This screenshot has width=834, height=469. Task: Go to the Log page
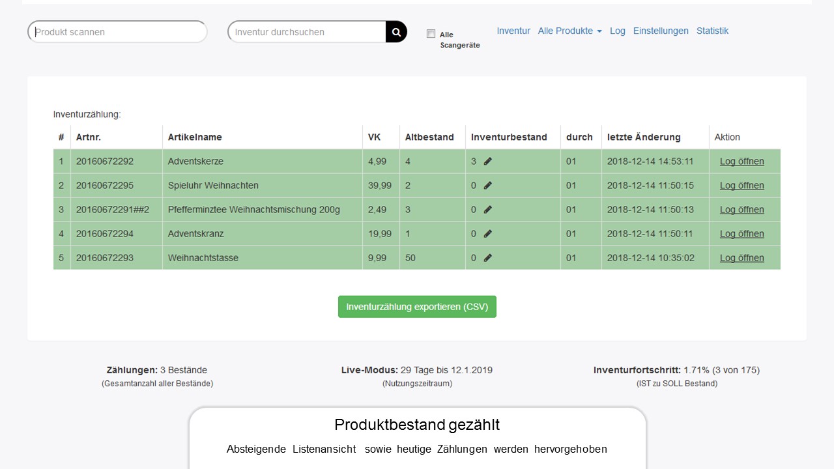click(x=617, y=31)
